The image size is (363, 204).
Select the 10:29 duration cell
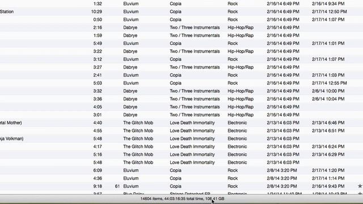pyautogui.click(x=96, y=11)
